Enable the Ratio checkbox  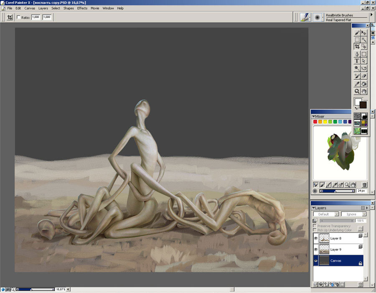18,17
